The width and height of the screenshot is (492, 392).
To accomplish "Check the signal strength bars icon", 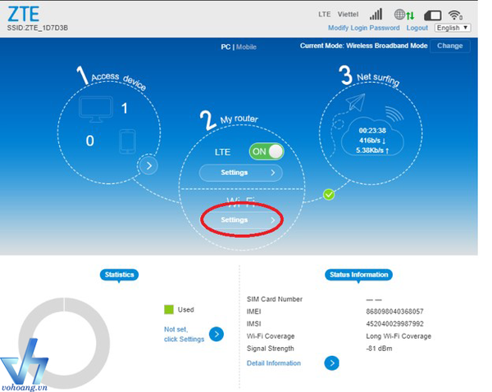I will 376,14.
